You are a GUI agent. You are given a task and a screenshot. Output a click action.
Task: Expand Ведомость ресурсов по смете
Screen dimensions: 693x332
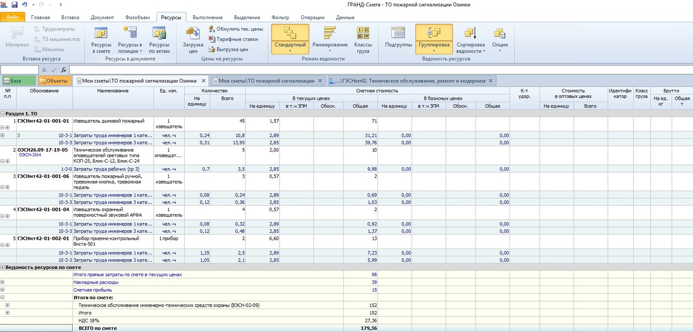tap(3, 267)
